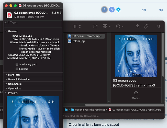Click the album art in Info window Preview section

click(33, 112)
